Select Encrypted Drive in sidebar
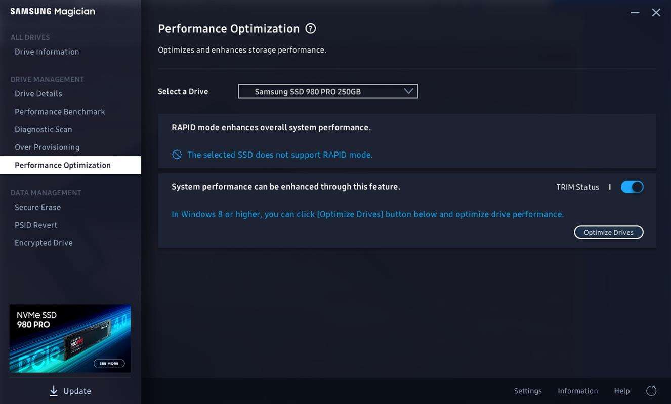671x404 pixels. click(x=44, y=243)
